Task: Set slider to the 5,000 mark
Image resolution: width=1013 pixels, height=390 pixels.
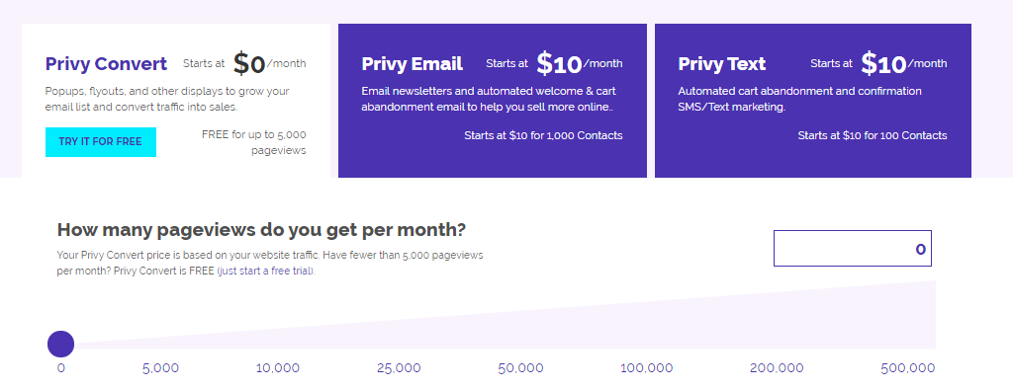Action: coord(160,368)
